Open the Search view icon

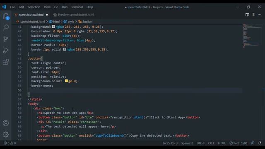click(x=6, y=27)
